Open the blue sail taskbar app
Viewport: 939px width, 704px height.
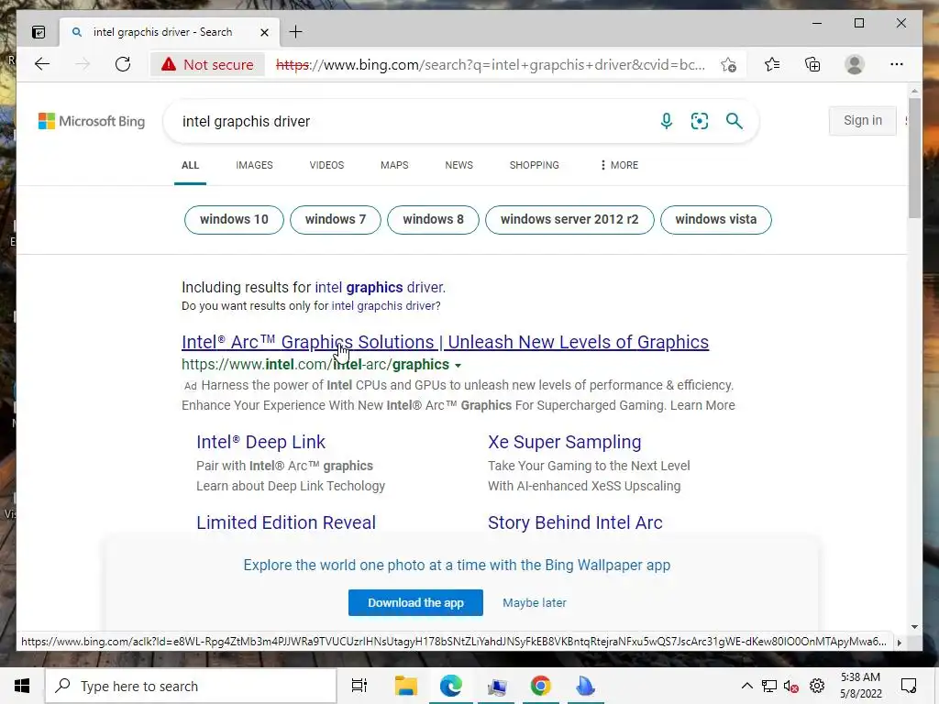coord(585,686)
